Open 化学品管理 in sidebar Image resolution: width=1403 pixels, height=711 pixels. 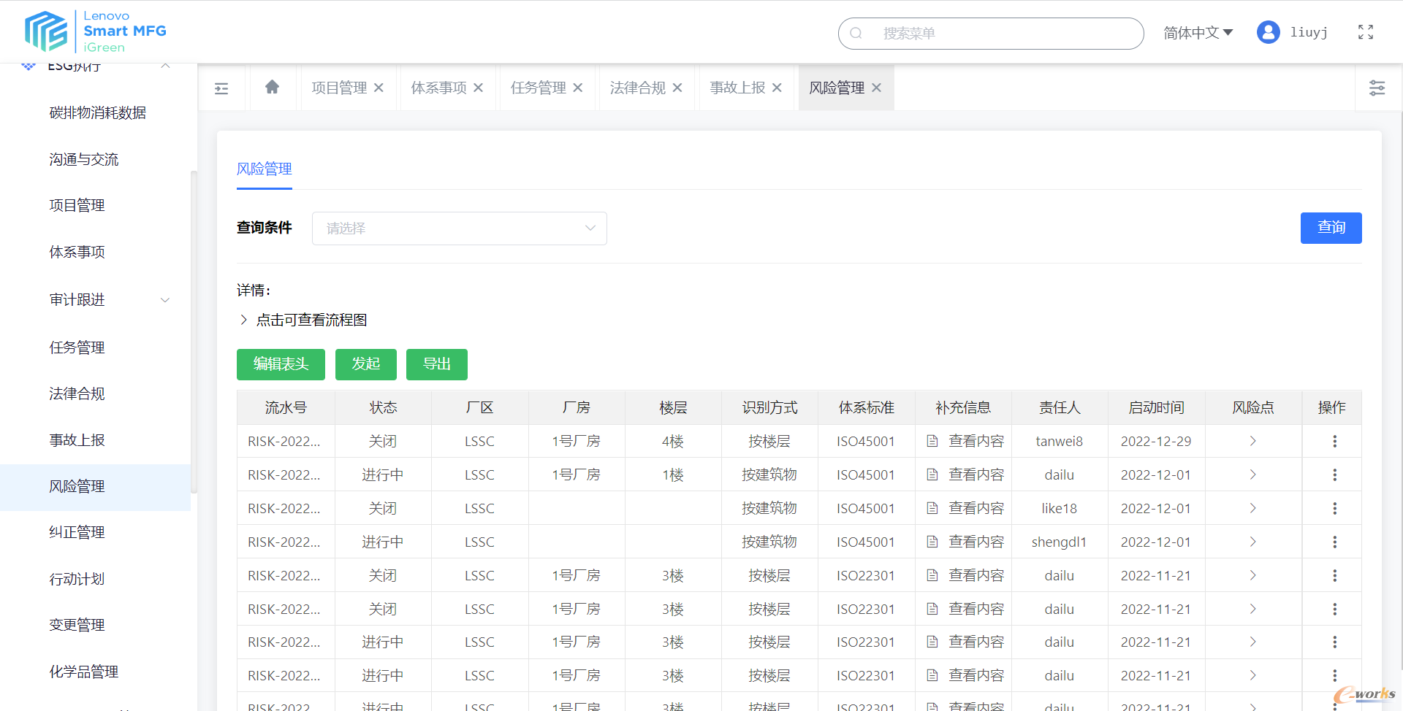point(83,672)
